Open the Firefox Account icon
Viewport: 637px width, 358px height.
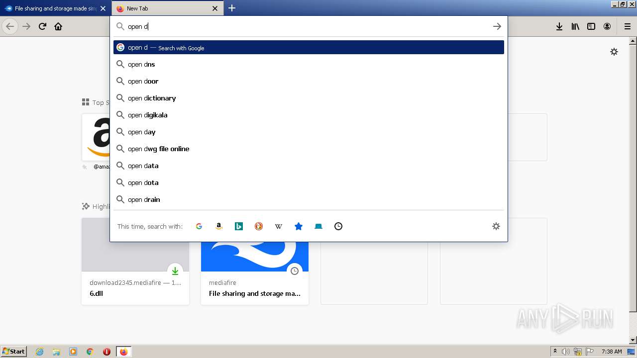pyautogui.click(x=607, y=26)
